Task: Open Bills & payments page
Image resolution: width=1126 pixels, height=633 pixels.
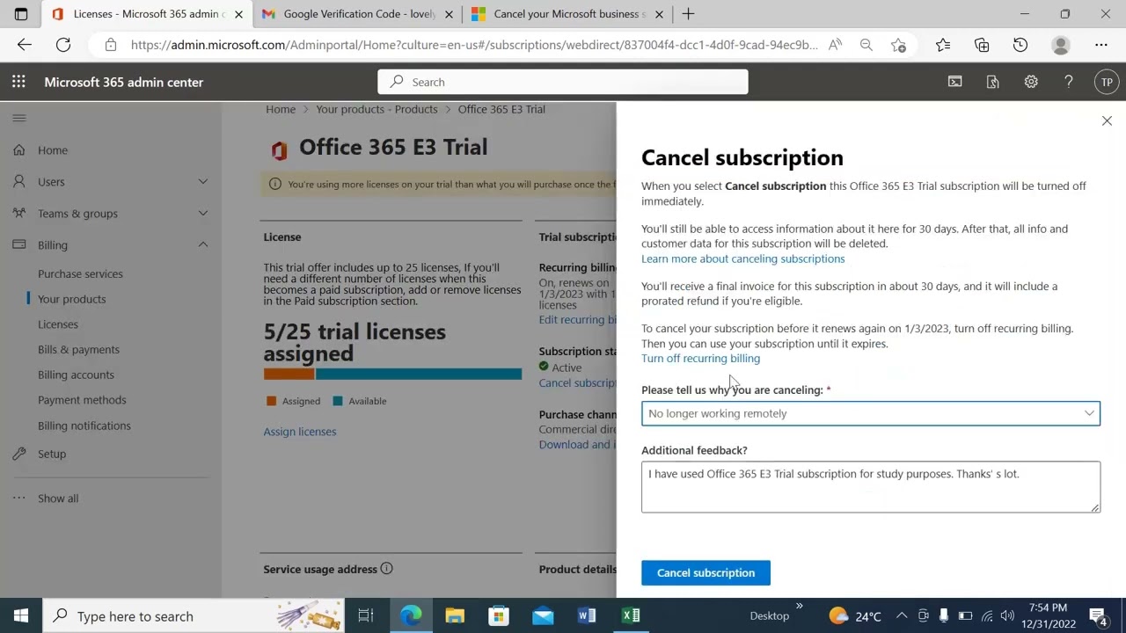Action: coord(78,350)
